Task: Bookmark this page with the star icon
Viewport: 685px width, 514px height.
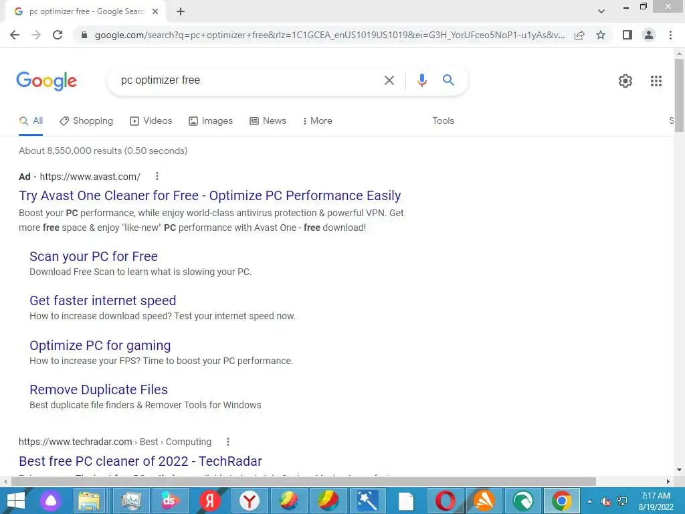Action: coord(601,35)
